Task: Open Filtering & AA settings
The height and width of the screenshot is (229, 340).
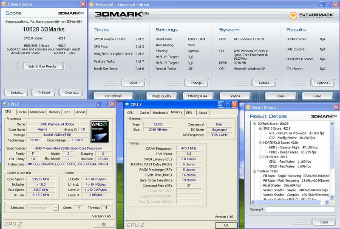Action: click(199, 96)
